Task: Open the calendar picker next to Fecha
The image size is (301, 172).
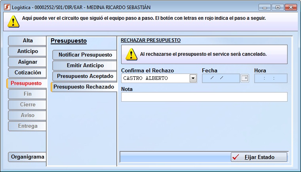Action: click(245, 78)
